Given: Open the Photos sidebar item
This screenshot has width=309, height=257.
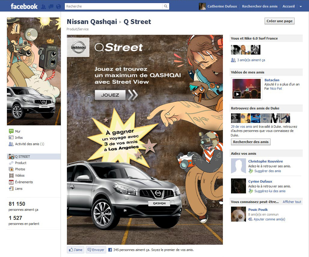Looking at the screenshot, I should tap(20, 169).
